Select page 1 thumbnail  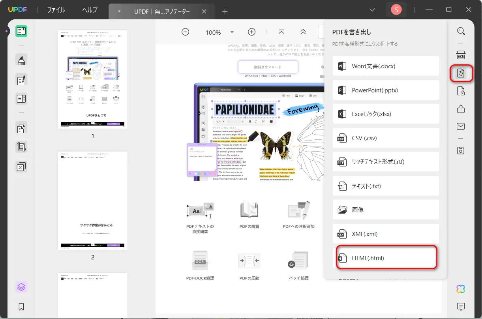point(93,79)
